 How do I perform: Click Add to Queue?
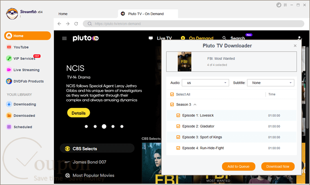click(239, 166)
